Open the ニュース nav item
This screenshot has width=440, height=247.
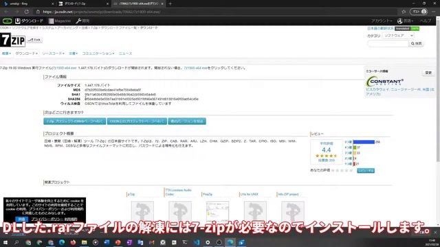pos(125,54)
